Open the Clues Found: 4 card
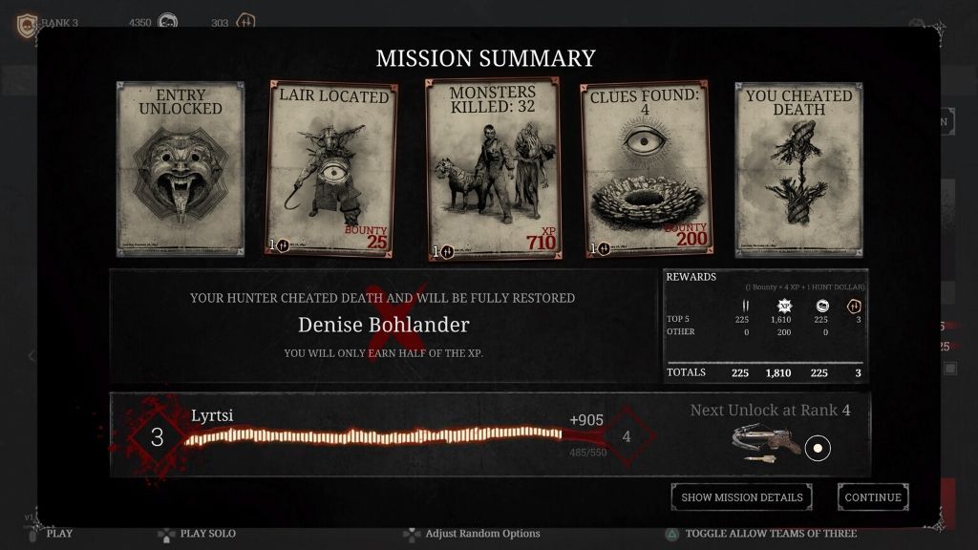This screenshot has height=550, width=978. point(647,168)
